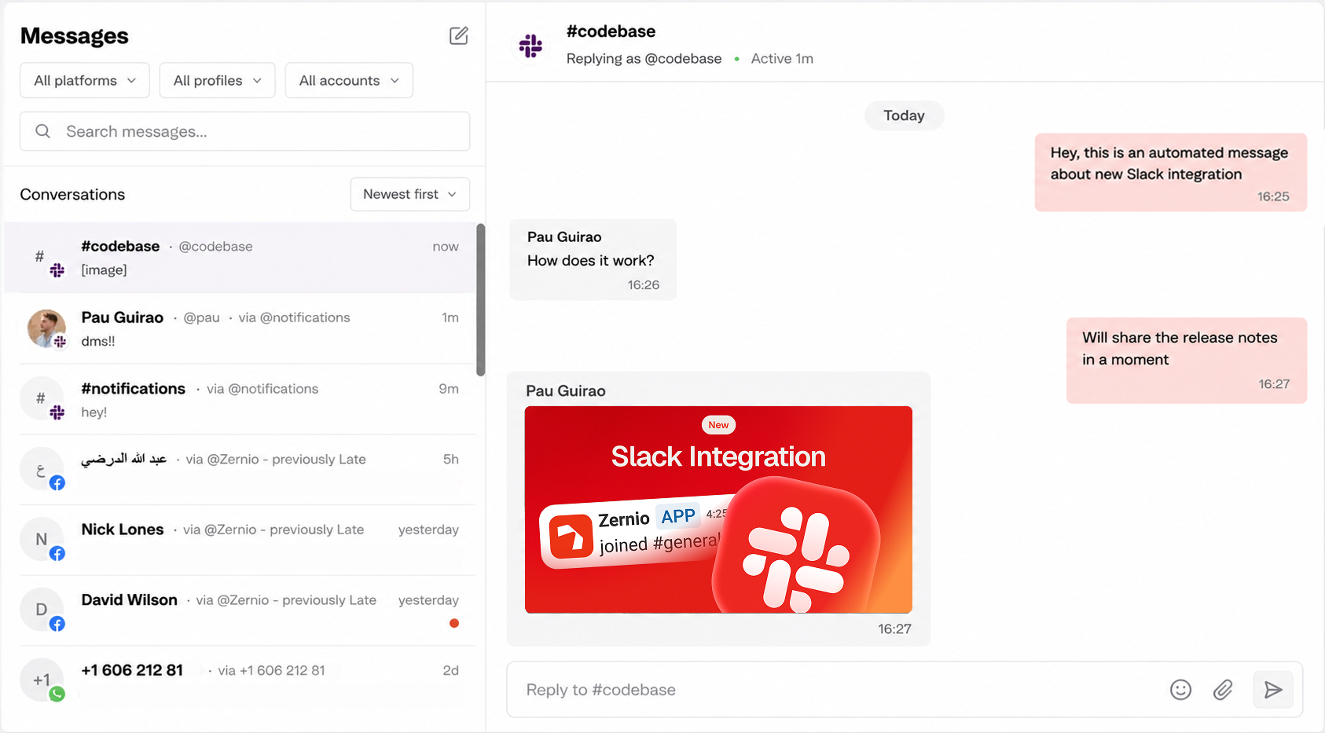
Task: Open the Newest first sort dropdown
Action: (x=409, y=194)
